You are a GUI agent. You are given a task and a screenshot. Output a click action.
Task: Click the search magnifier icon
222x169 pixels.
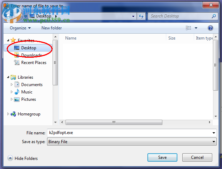pos(214,16)
